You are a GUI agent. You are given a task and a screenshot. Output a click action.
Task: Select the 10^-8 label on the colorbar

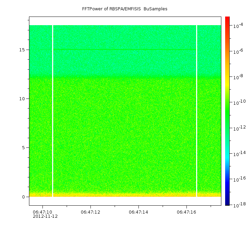[x=239, y=77]
